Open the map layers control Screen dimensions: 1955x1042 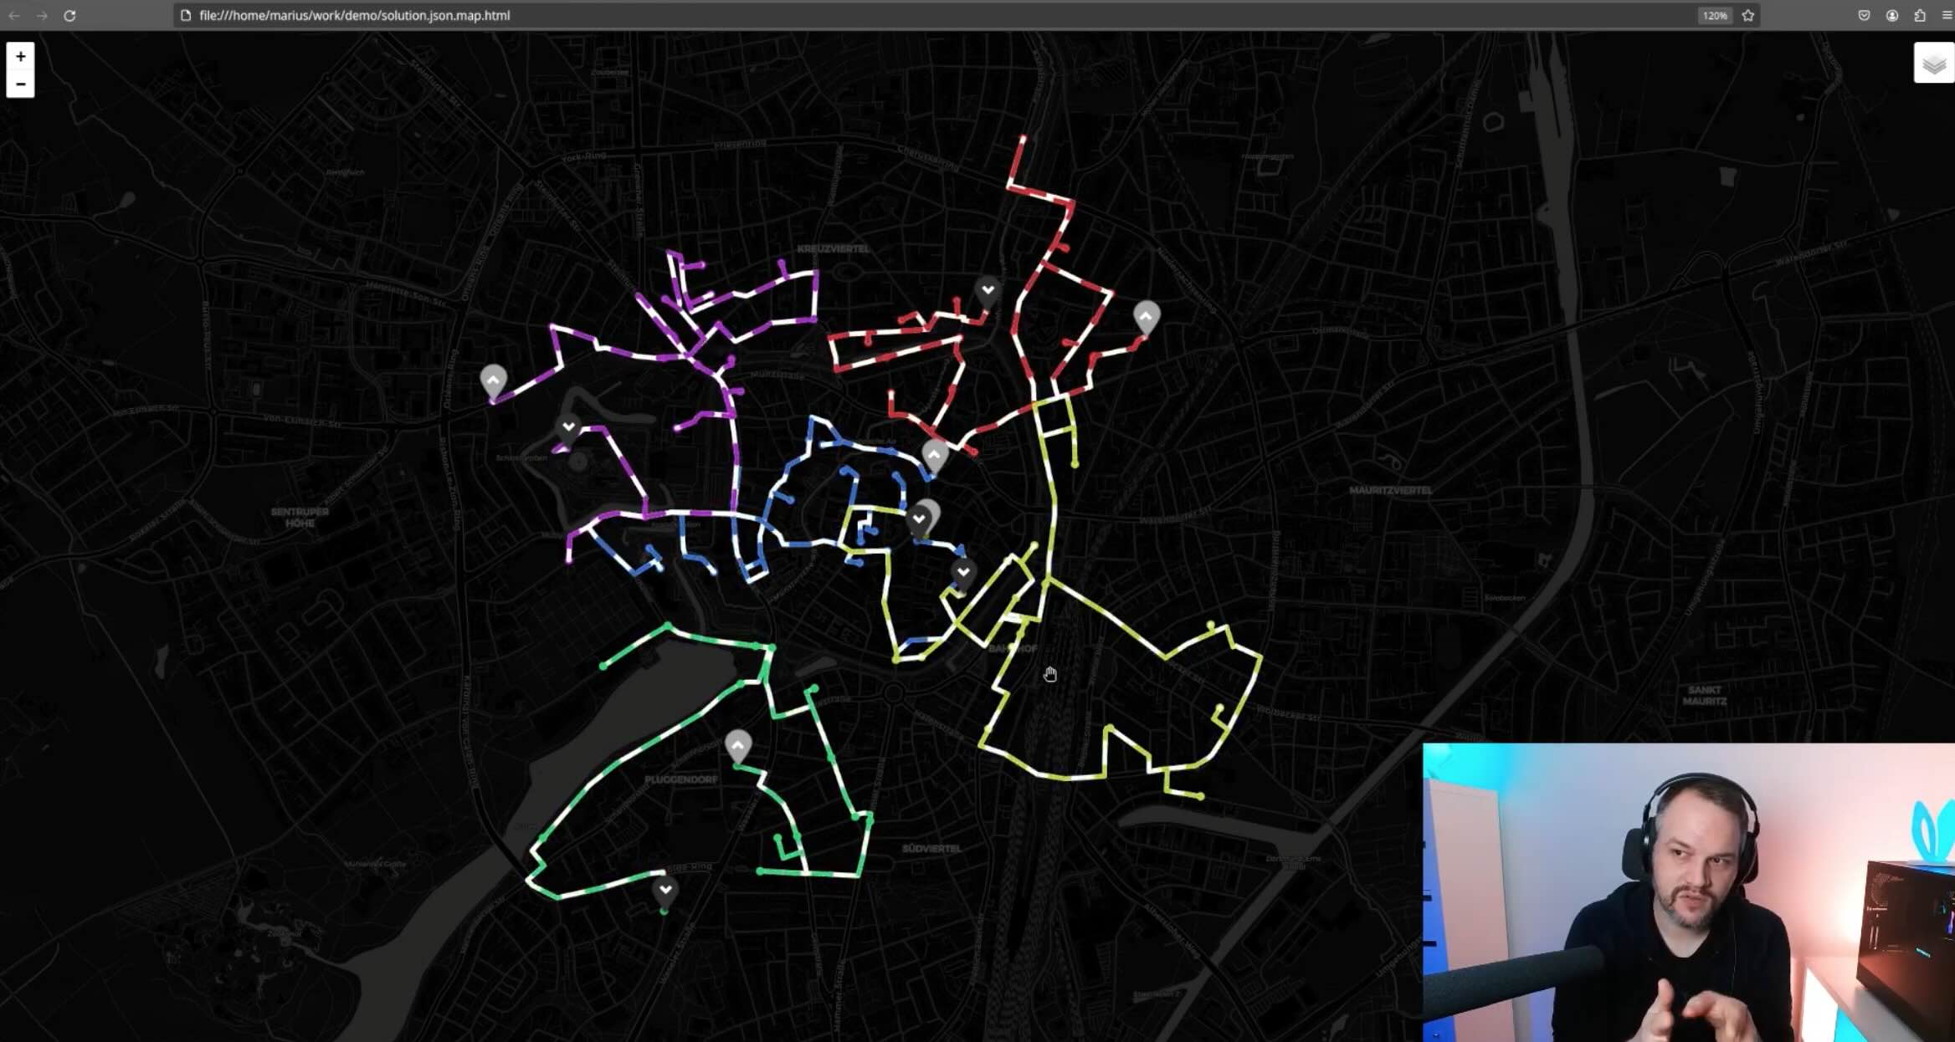click(1933, 64)
